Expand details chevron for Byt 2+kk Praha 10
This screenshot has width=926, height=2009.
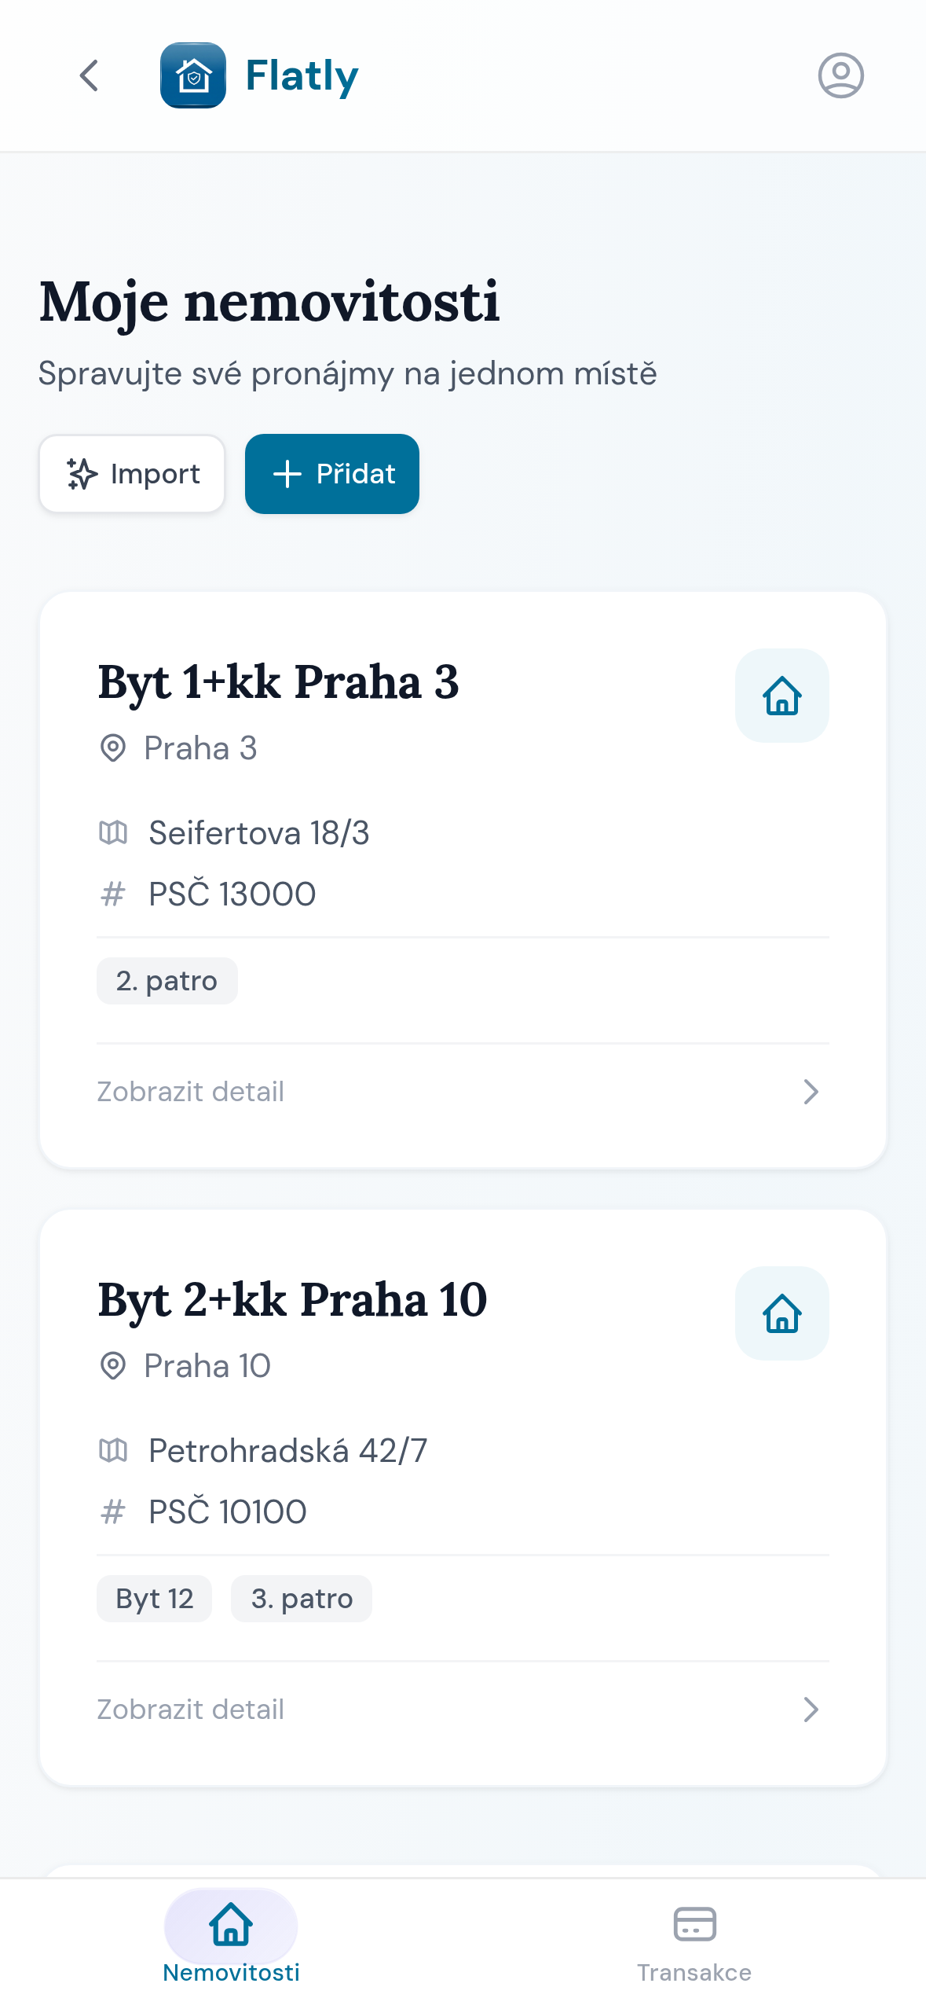811,1710
